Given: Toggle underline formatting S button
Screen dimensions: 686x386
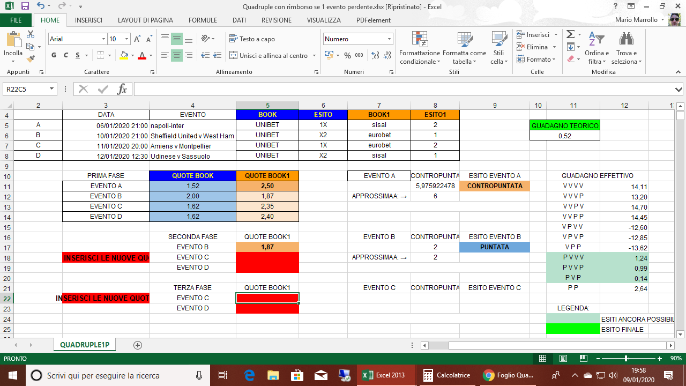Looking at the screenshot, I should [78, 55].
